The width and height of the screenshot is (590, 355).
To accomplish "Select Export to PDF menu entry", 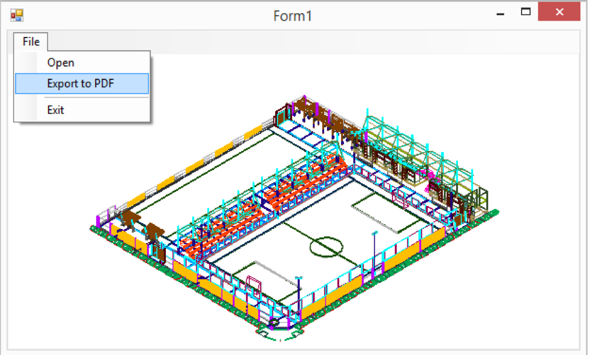I will pyautogui.click(x=82, y=83).
